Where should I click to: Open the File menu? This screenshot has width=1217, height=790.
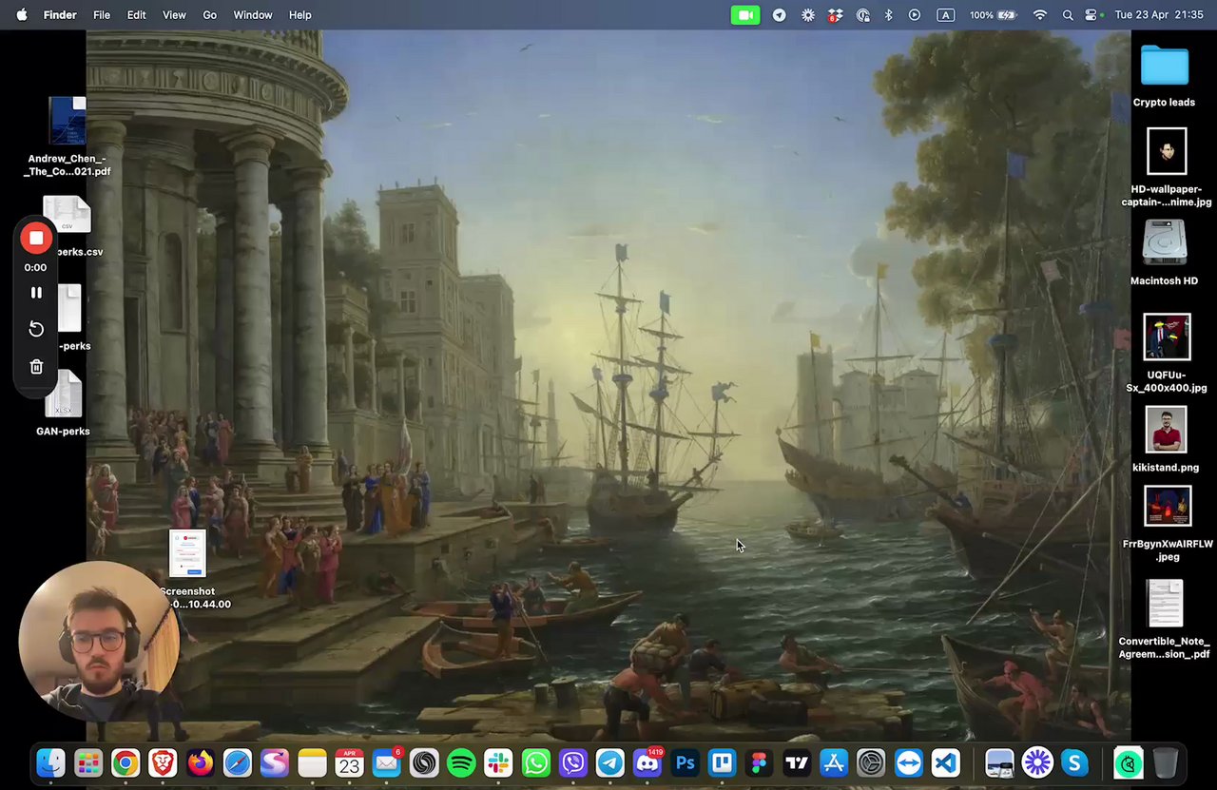[102, 15]
